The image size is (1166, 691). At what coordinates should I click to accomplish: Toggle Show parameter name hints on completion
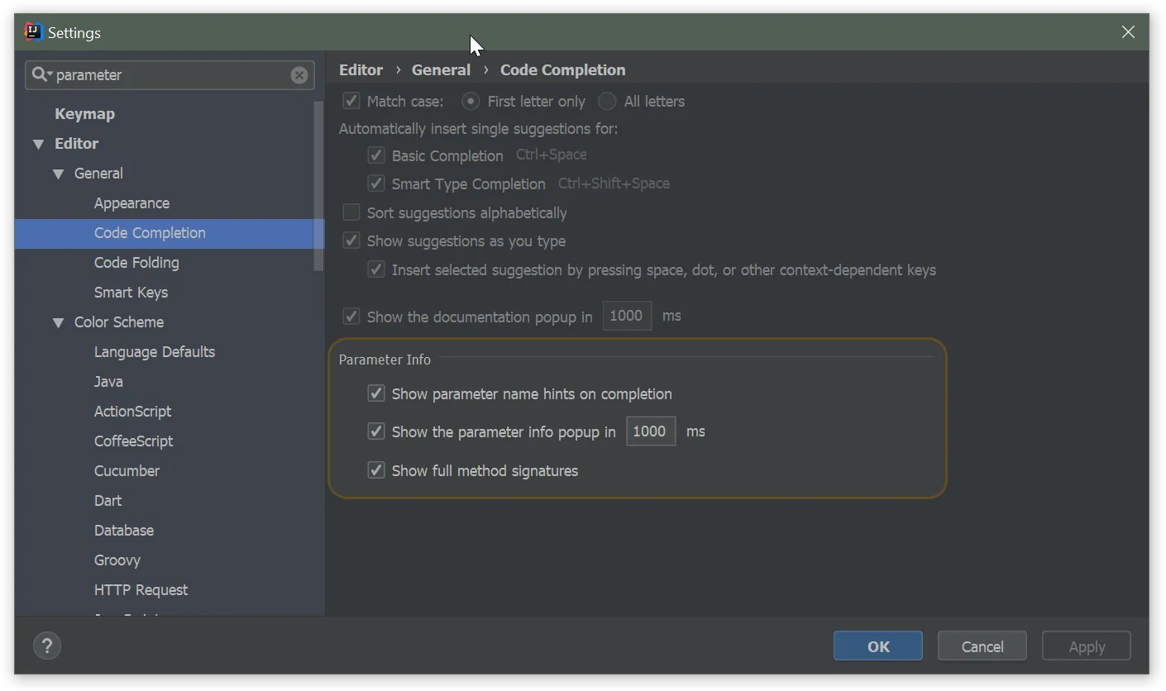coord(376,393)
